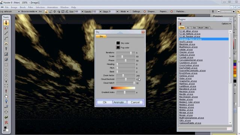Select the Hand pan tool

point(6,96)
